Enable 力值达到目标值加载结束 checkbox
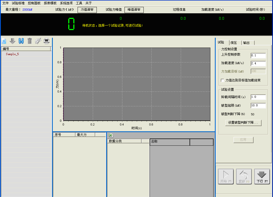Screen dimensions: 273x197 point(223,80)
